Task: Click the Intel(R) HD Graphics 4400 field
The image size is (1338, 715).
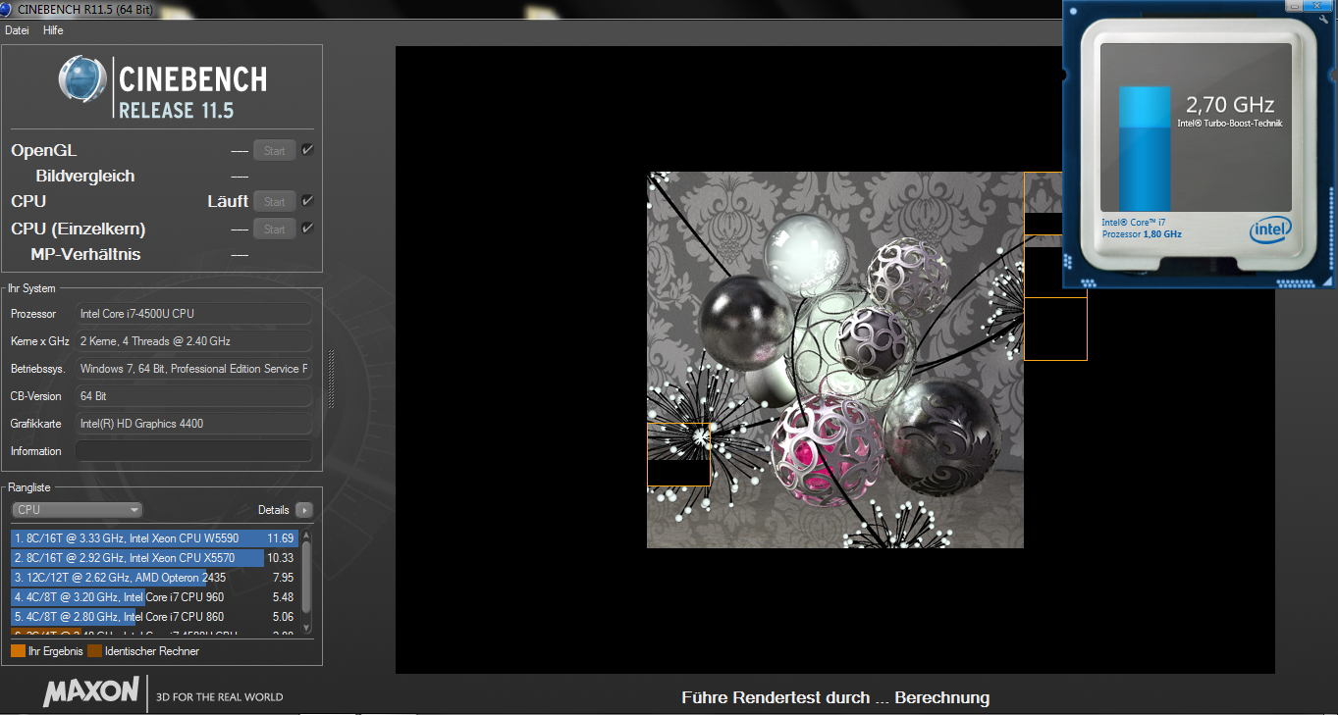Action: [193, 424]
